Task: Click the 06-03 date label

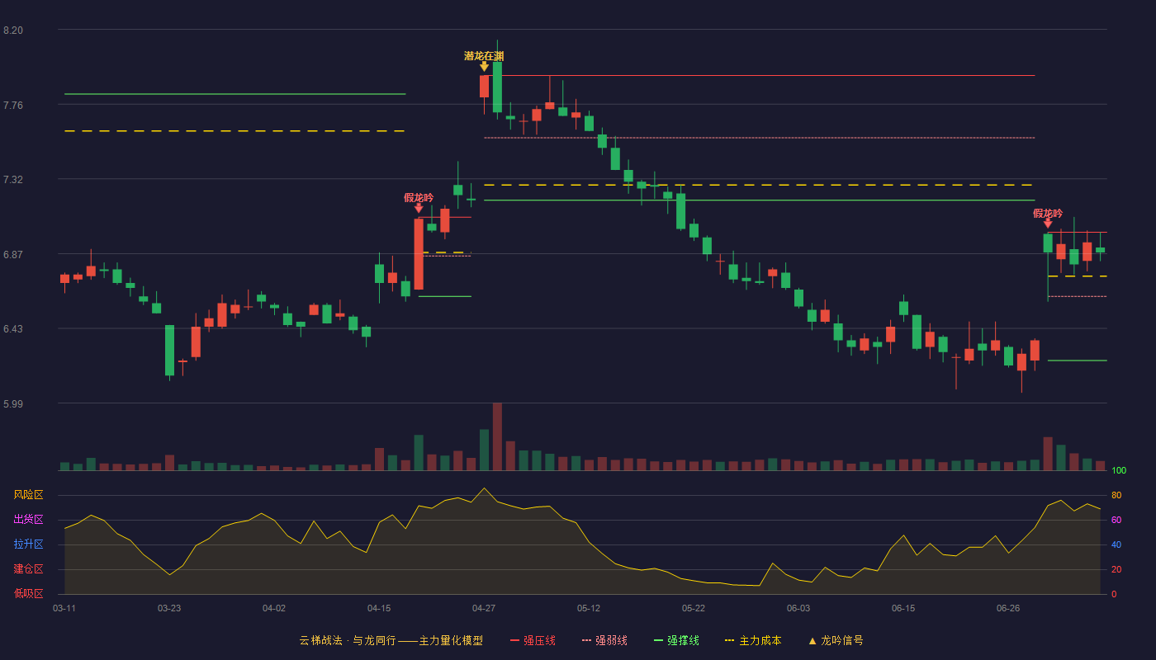Action: click(798, 608)
